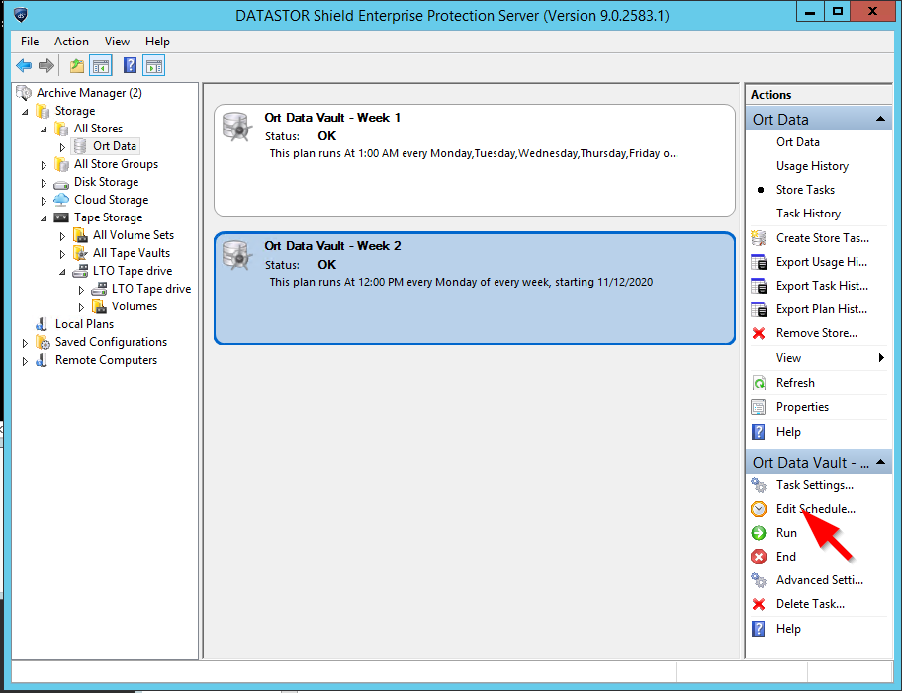902x693 pixels.
Task: Collapse the Storage tree node
Action: 25,112
